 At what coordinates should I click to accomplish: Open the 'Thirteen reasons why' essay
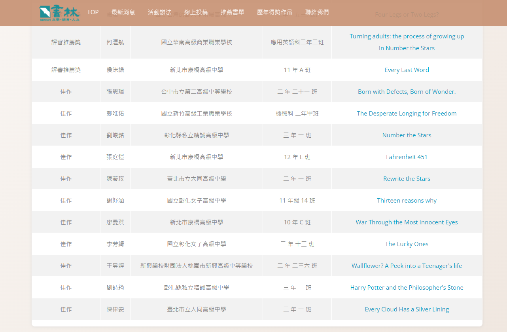tap(407, 201)
